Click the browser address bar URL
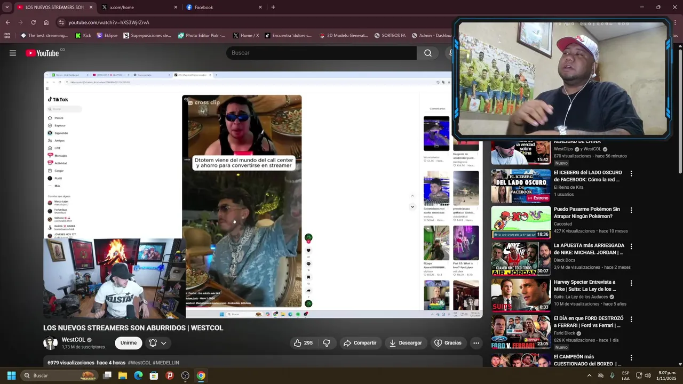Viewport: 683px width, 384px height. (109, 22)
